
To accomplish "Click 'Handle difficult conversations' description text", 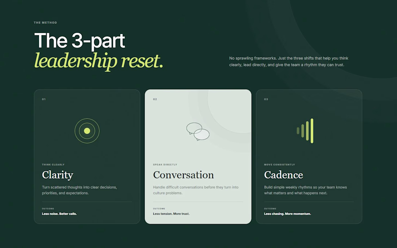I will 196,190.
